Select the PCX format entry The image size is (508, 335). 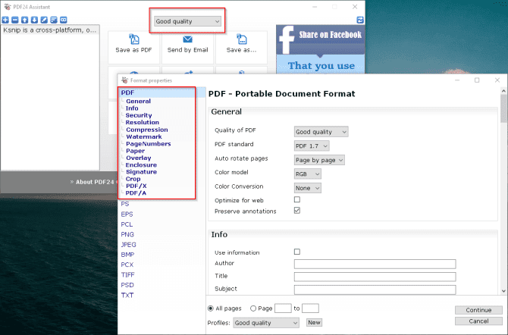(127, 265)
